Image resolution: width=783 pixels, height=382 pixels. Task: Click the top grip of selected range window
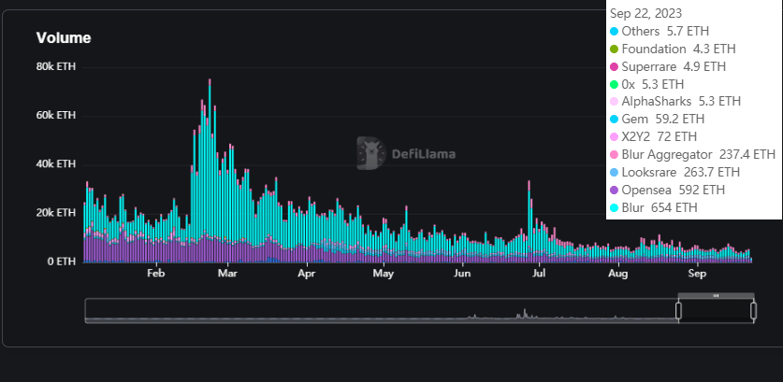[716, 296]
